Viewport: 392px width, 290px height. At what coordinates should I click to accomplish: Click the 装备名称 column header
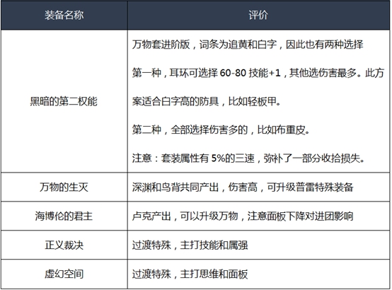(x=64, y=16)
